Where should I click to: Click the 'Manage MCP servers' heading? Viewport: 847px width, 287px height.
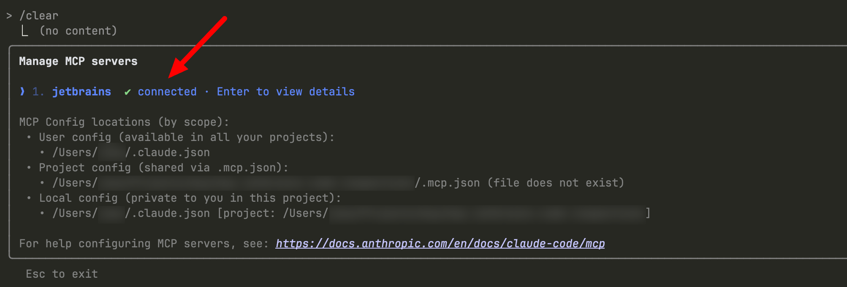pyautogui.click(x=78, y=61)
